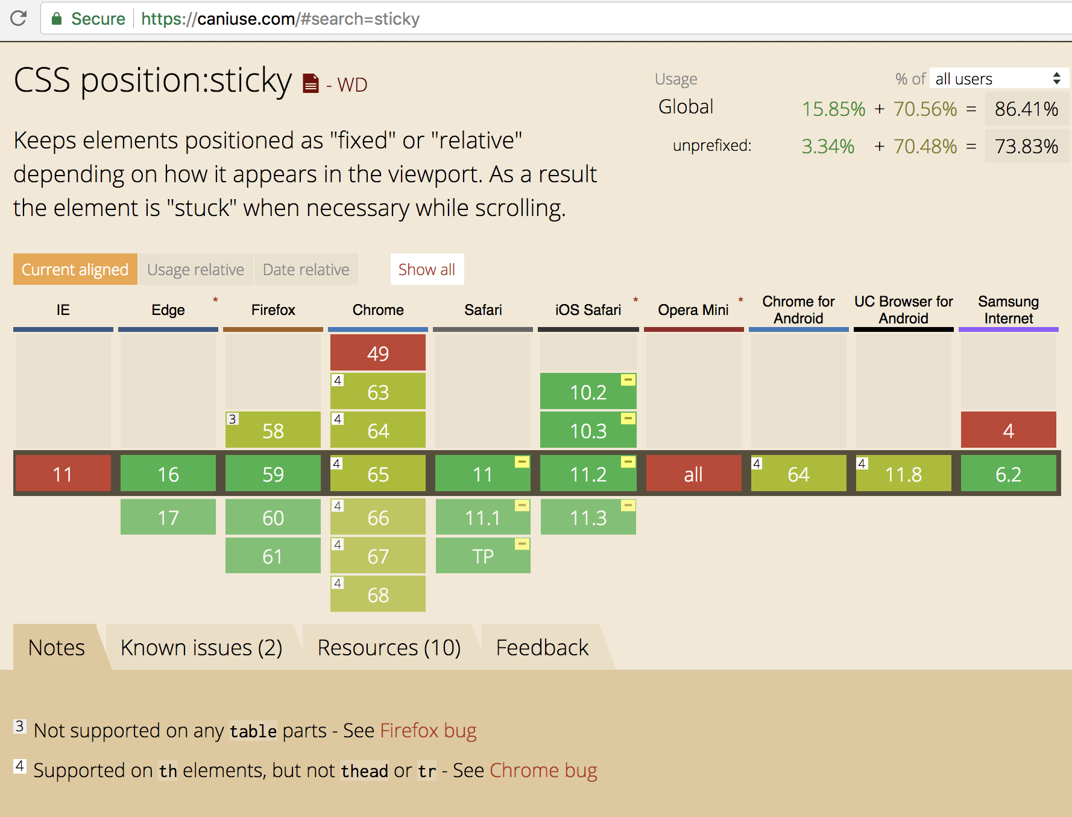Click the asterisk beside Opera Mini header
The image size is (1072, 817).
click(x=740, y=299)
